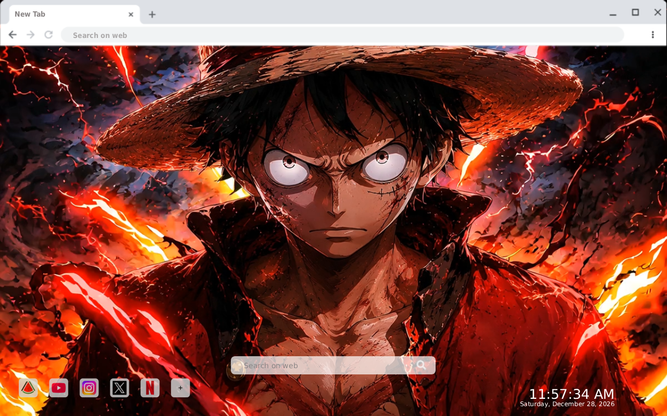Screen dimensions: 667x416
Task: Reload the current page
Action: pos(48,35)
